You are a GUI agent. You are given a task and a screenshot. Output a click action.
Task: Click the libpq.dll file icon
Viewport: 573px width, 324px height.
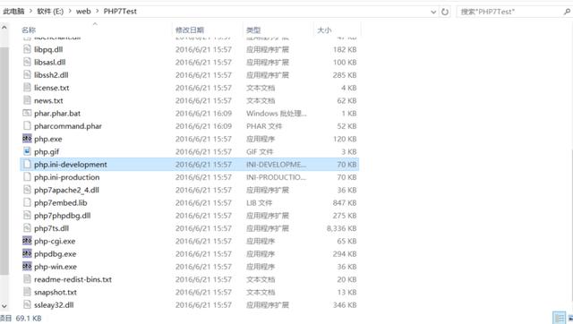pos(27,49)
